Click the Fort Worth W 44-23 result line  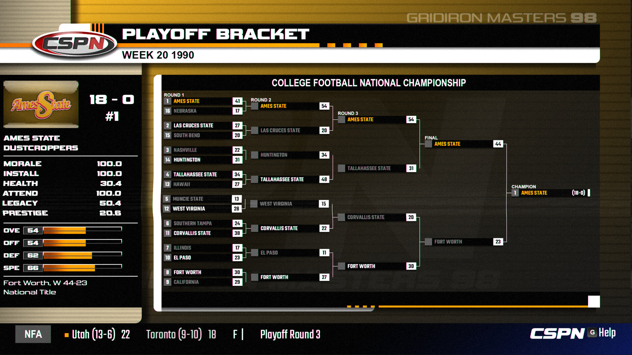(x=45, y=283)
